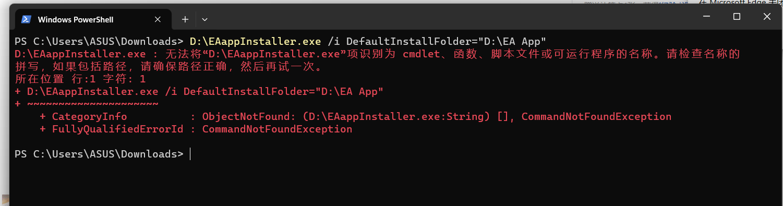The image size is (783, 206).
Task: Click the CategoryInfo error line
Action: pyautogui.click(x=355, y=116)
